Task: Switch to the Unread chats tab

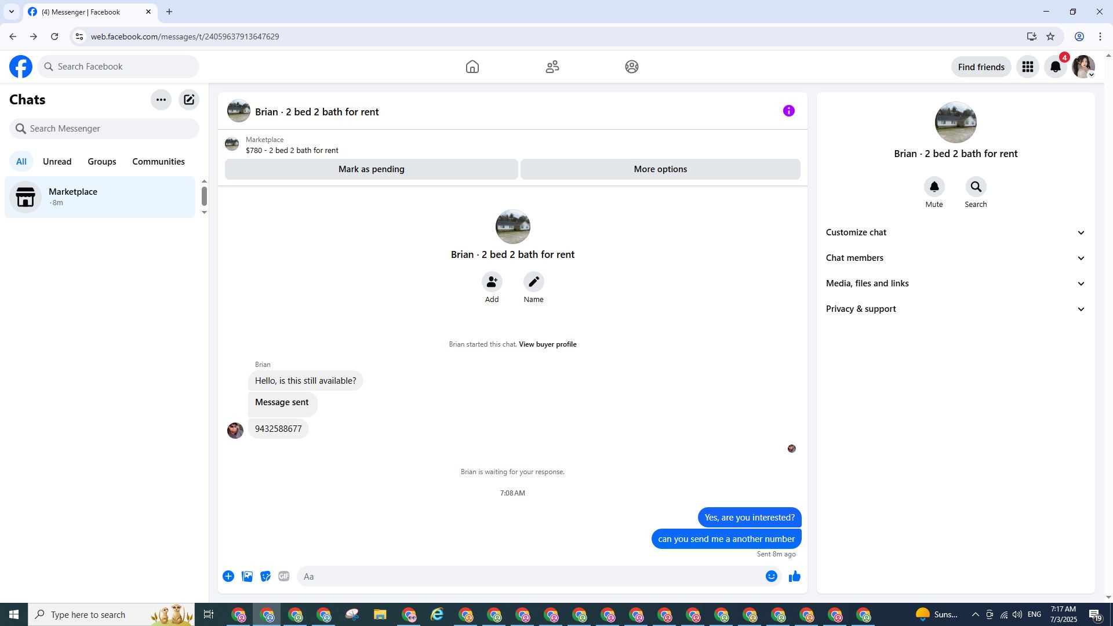Action: (x=57, y=162)
